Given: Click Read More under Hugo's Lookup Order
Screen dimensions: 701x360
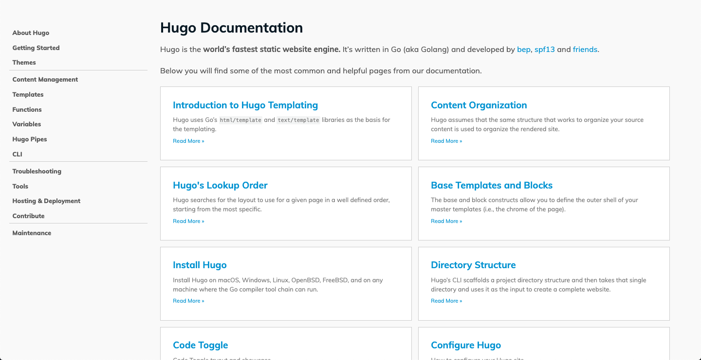Looking at the screenshot, I should 188,221.
